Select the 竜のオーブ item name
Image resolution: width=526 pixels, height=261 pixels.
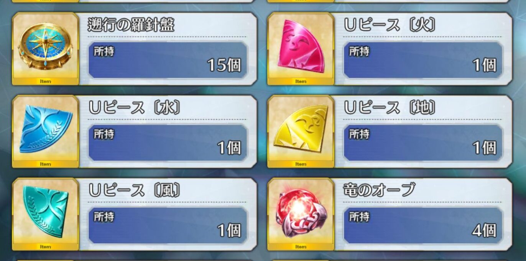(379, 190)
